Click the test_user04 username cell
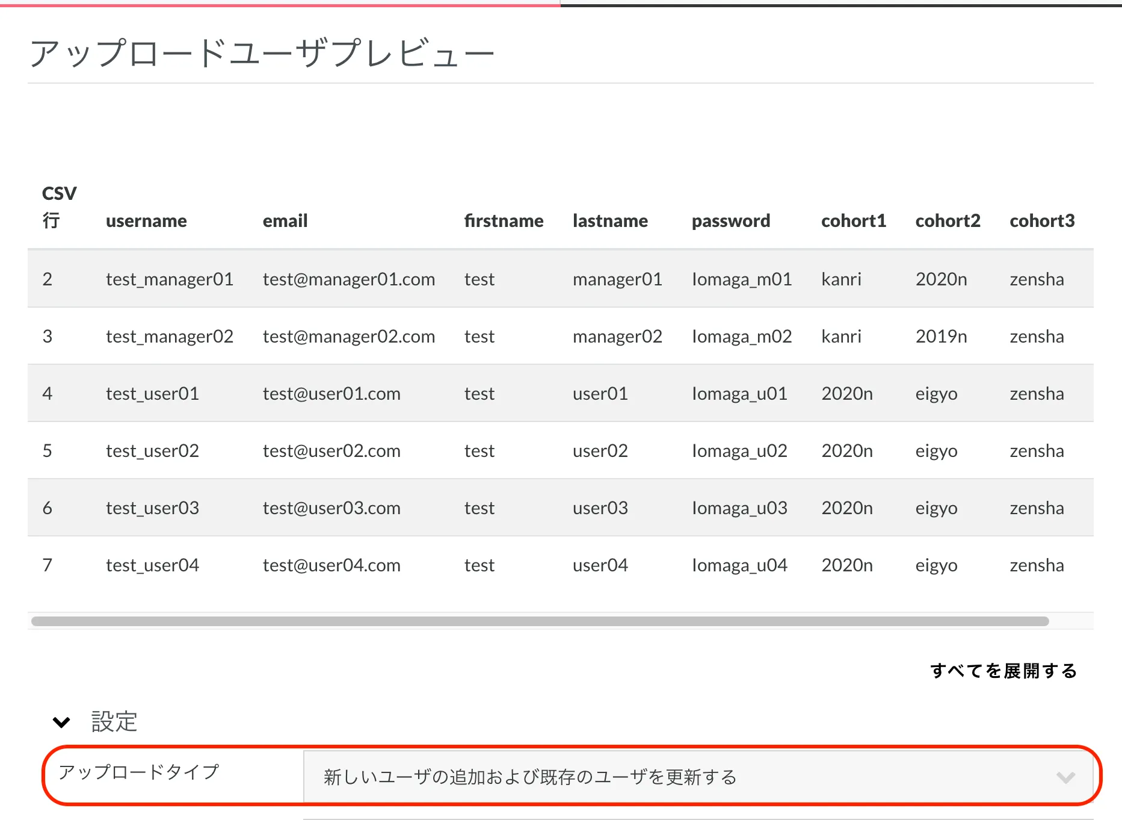Viewport: 1122px width, 820px height. coord(152,565)
